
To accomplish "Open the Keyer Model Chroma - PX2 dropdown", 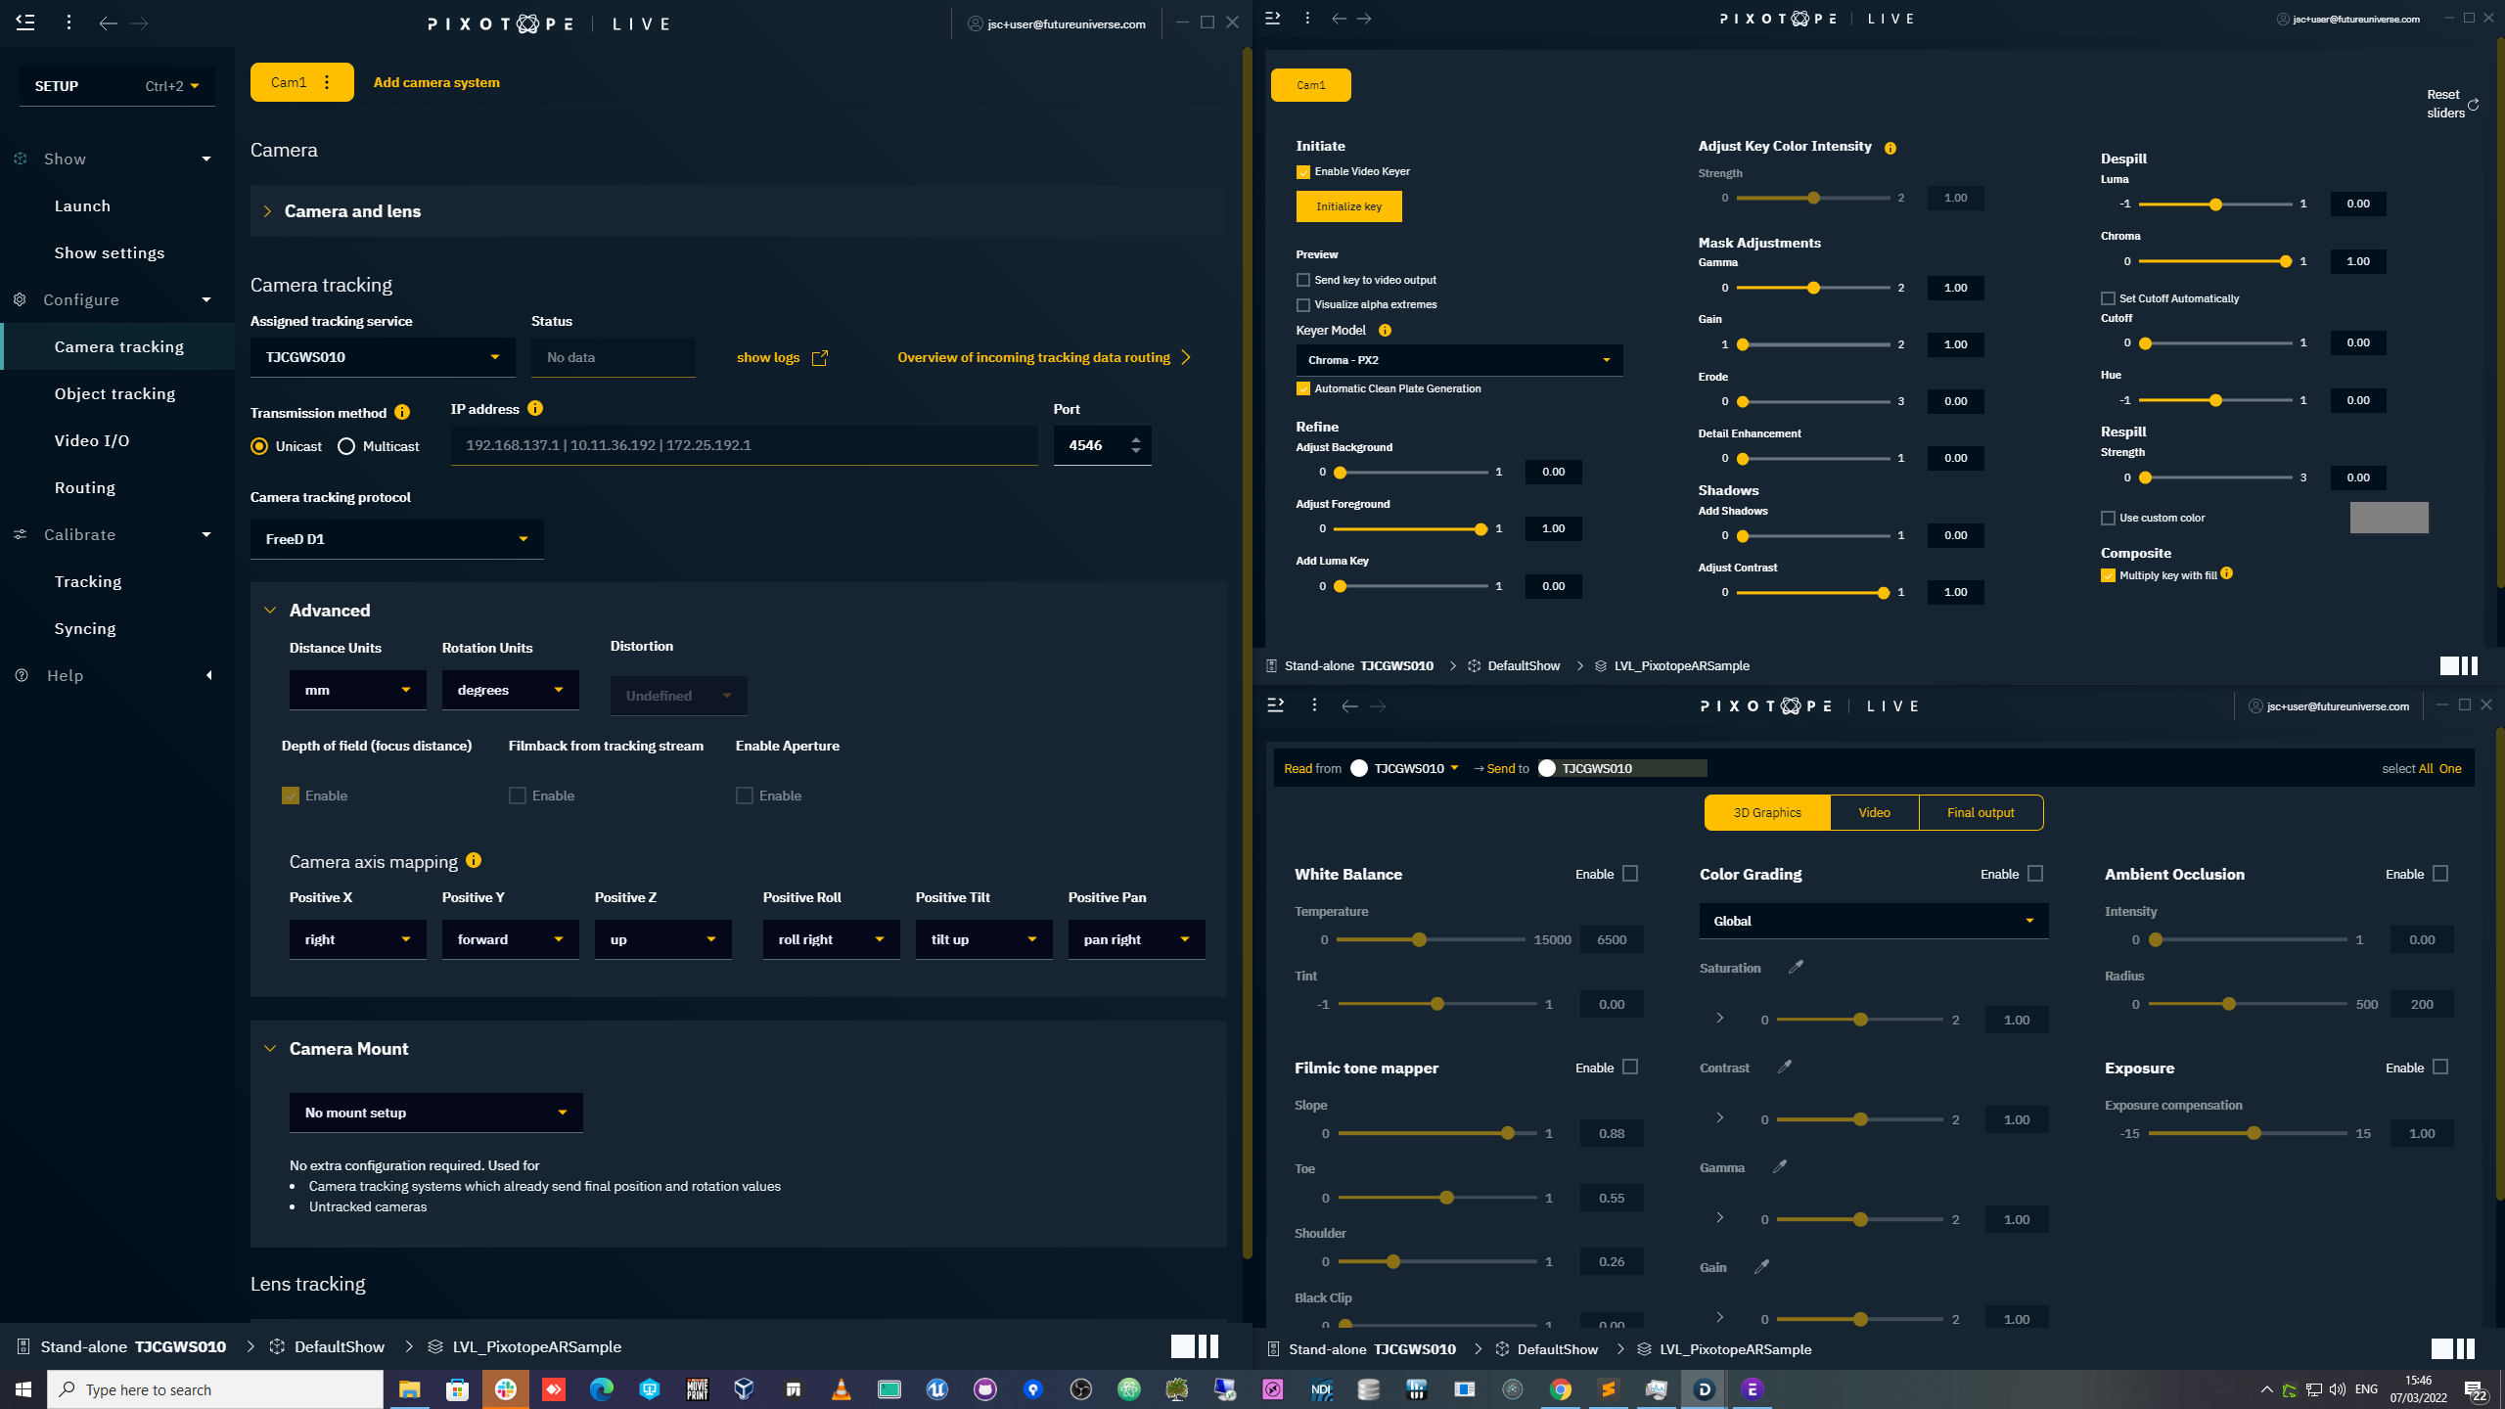I will pyautogui.click(x=1458, y=360).
